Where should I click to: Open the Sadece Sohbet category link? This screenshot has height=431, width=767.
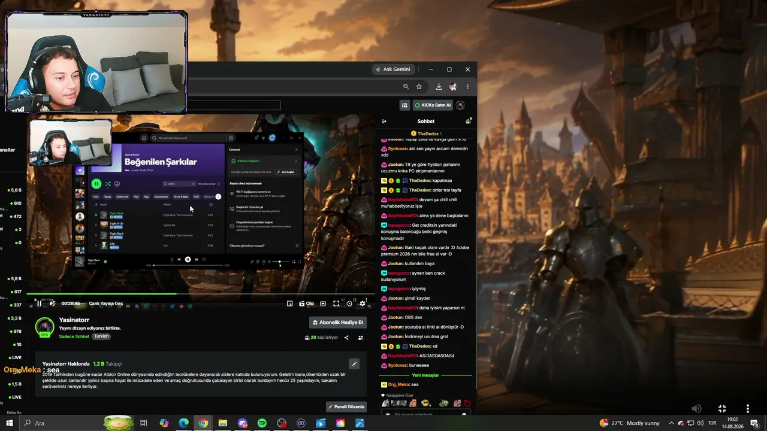pos(74,336)
